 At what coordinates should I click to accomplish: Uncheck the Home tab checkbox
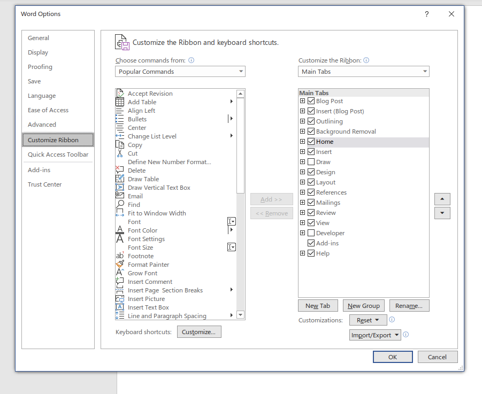[x=311, y=142]
